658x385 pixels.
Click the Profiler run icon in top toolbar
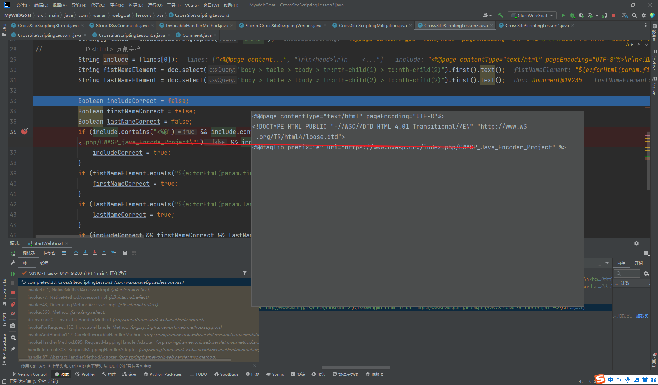(x=590, y=15)
